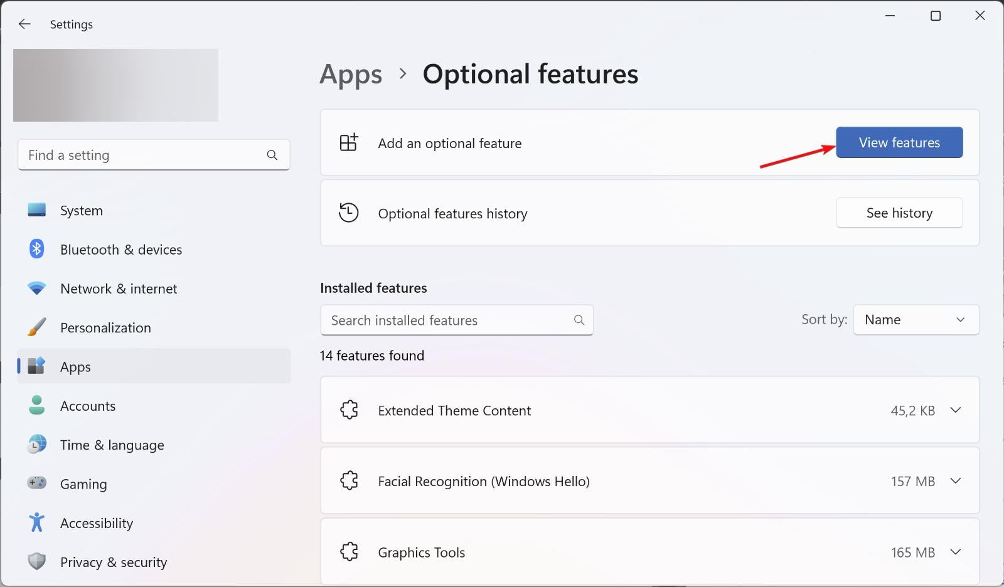Expand Facial Recognition (Windows Hello) details

coord(955,481)
